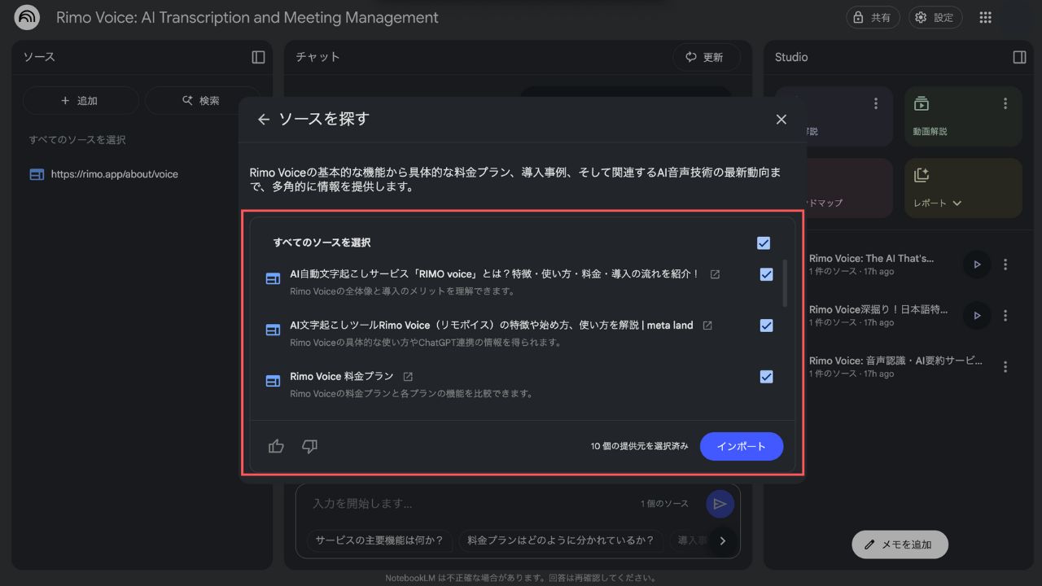The image size is (1042, 586).
Task: Uncheck the meta land article source checkbox
Action: coord(766,326)
